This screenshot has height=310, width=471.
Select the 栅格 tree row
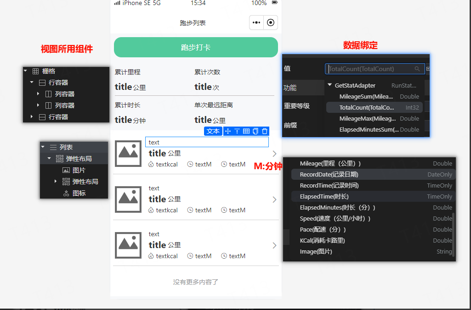click(x=66, y=71)
